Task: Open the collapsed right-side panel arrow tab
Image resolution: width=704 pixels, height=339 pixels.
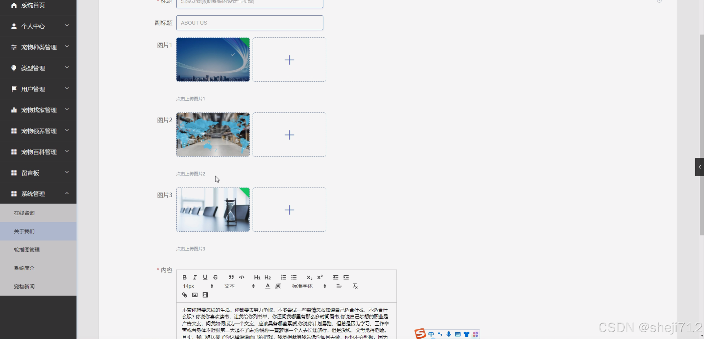Action: coord(700,167)
